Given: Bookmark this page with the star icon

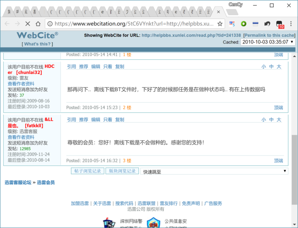Looking at the screenshot, I should pos(220,24).
